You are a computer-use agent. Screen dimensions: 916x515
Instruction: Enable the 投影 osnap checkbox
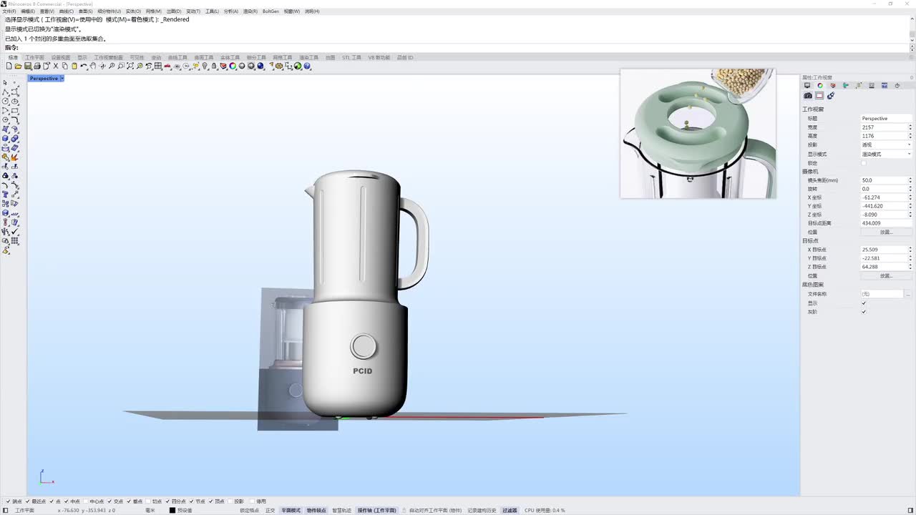point(230,501)
